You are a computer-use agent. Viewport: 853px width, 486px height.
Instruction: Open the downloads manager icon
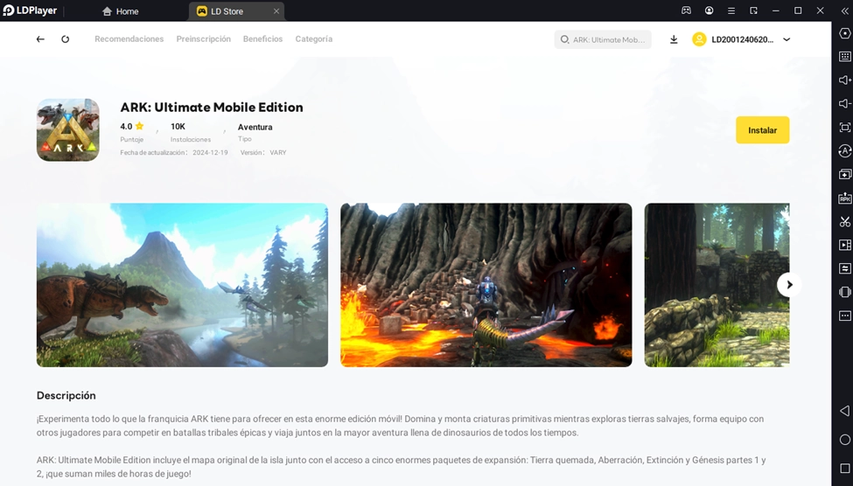coord(674,39)
